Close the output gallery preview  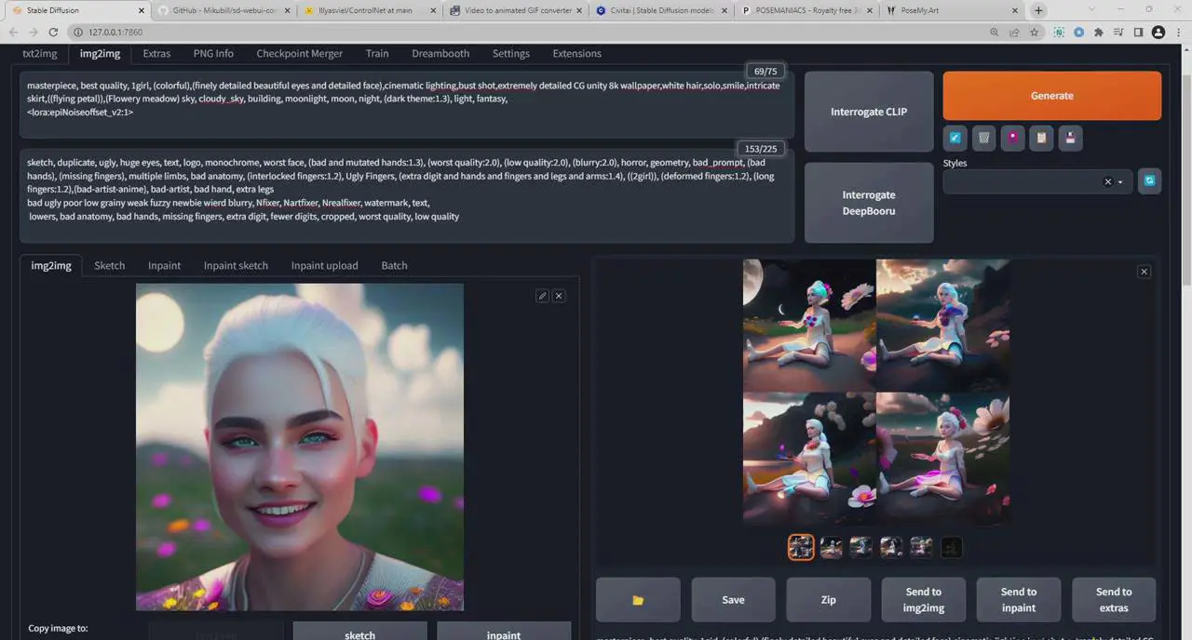click(1145, 272)
